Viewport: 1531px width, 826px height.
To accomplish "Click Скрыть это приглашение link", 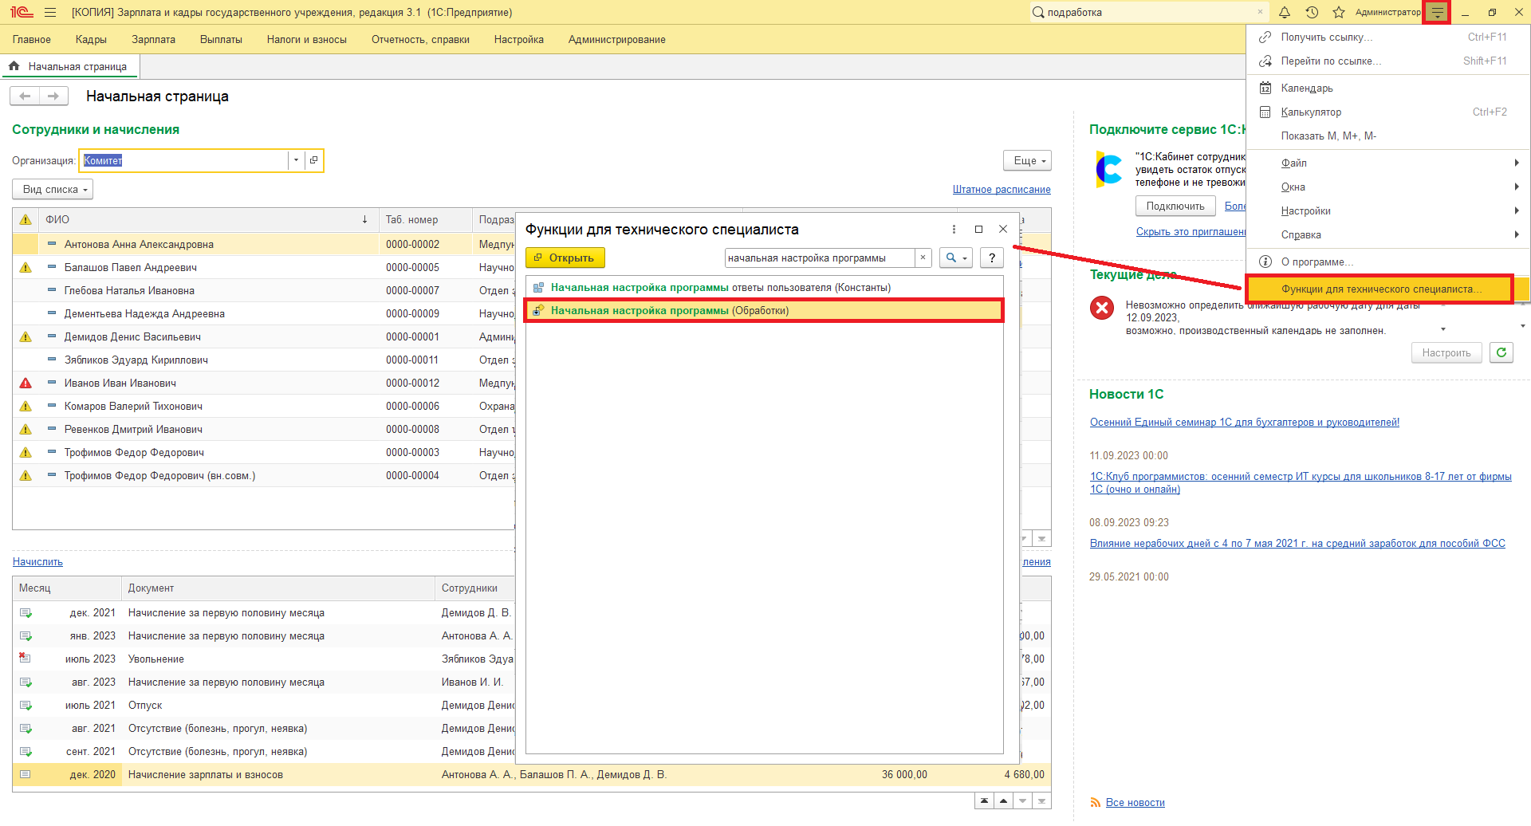I will [1191, 232].
